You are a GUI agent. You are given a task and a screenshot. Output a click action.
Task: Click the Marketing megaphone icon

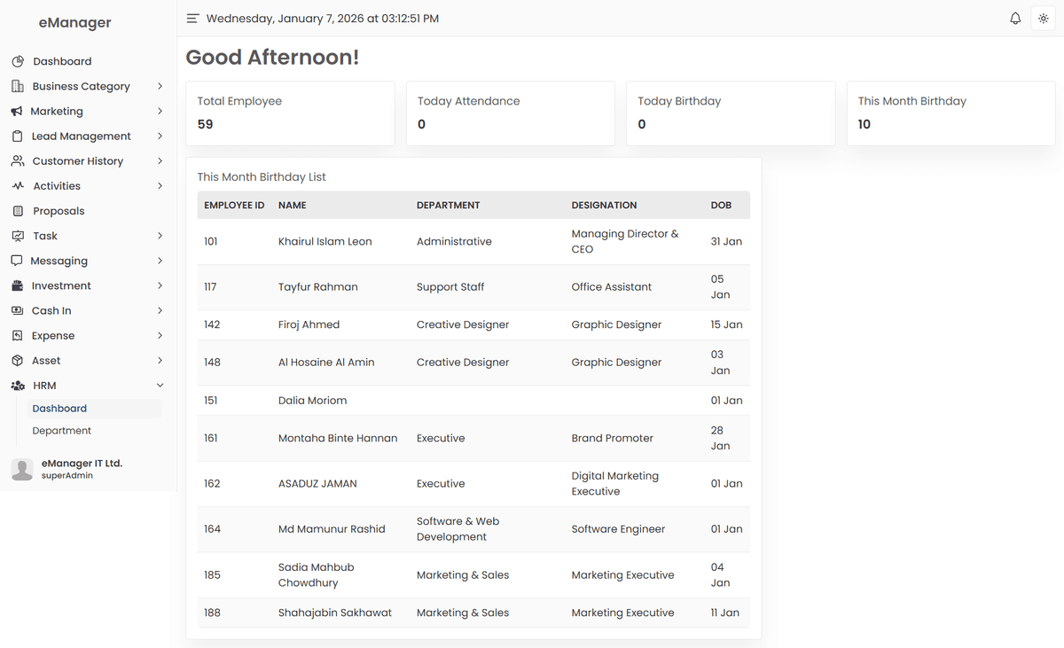click(17, 112)
